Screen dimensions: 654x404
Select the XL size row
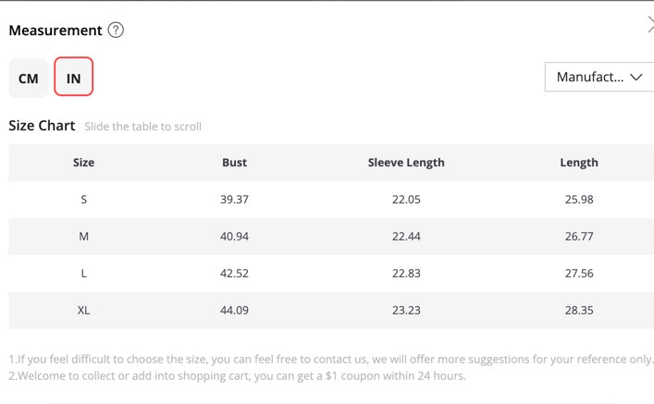pos(83,311)
